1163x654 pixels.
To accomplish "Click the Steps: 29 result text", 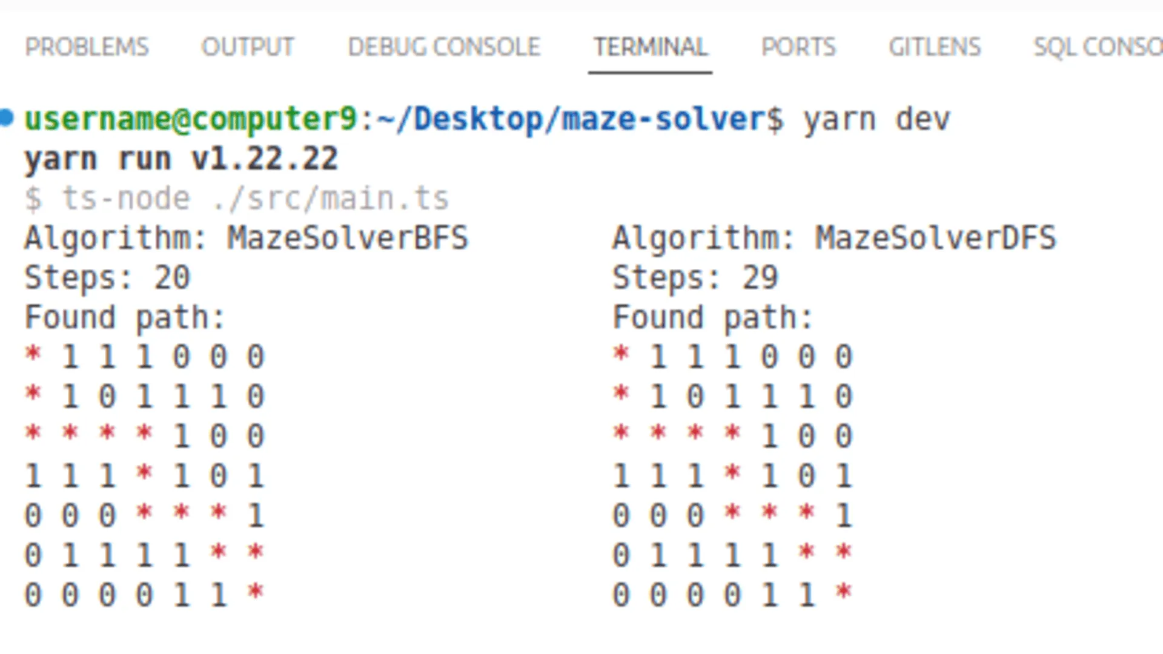I will 695,277.
